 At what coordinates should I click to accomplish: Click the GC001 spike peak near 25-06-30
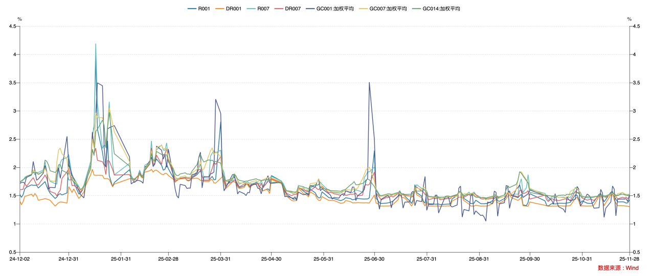click(369, 83)
